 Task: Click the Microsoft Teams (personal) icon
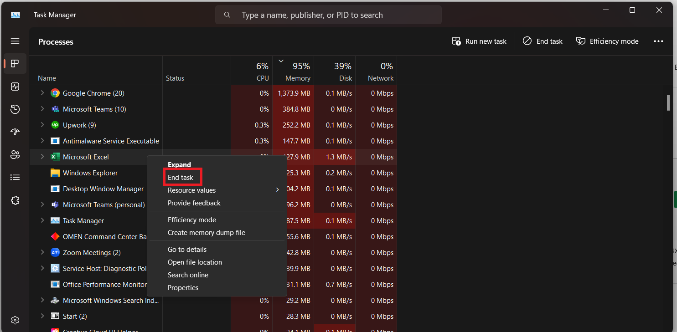click(x=55, y=204)
